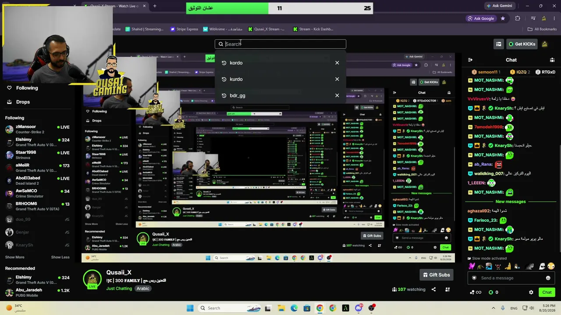Open Chrome extensions puzzle icon
Screen dimensions: 561x315
(518, 18)
